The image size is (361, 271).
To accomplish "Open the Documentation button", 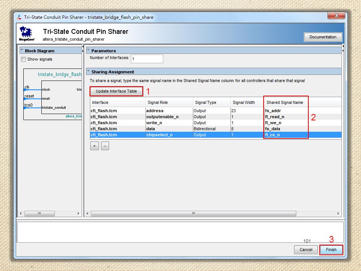I will [323, 37].
